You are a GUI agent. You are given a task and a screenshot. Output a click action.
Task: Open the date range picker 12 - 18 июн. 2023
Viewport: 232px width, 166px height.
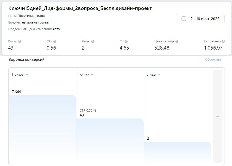(200, 19)
